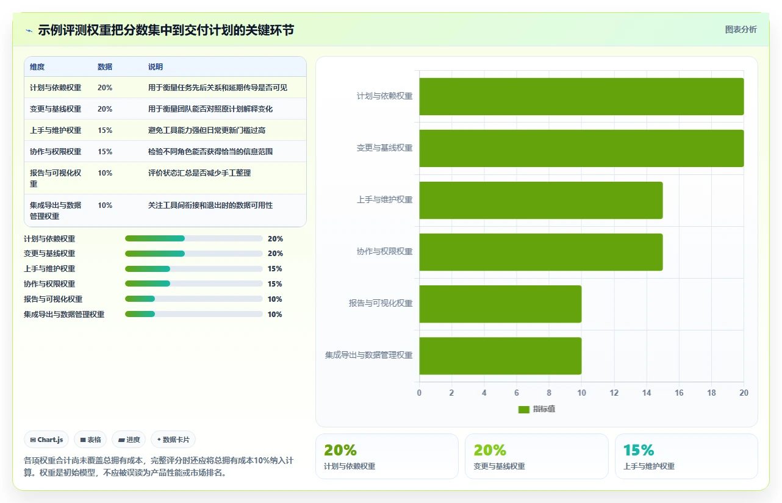Click the 20% value in 变更与基线权重 table row

click(x=105, y=109)
